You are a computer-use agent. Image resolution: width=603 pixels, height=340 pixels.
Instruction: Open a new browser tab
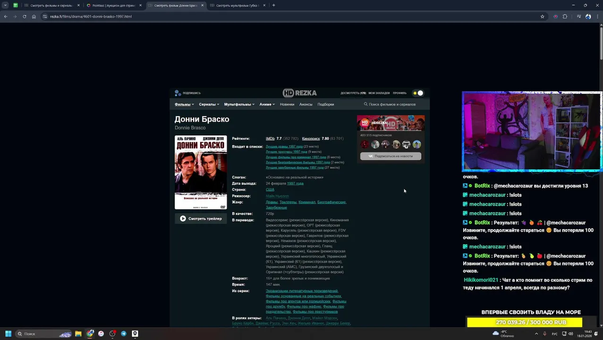pyautogui.click(x=273, y=5)
